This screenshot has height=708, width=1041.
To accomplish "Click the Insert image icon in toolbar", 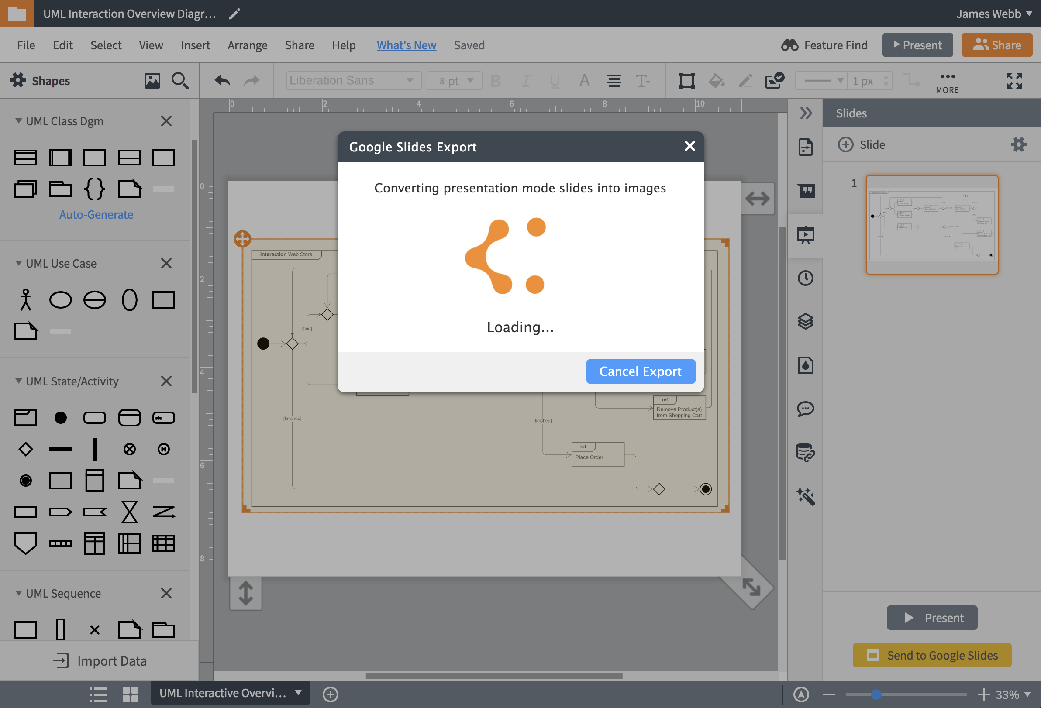I will click(152, 80).
